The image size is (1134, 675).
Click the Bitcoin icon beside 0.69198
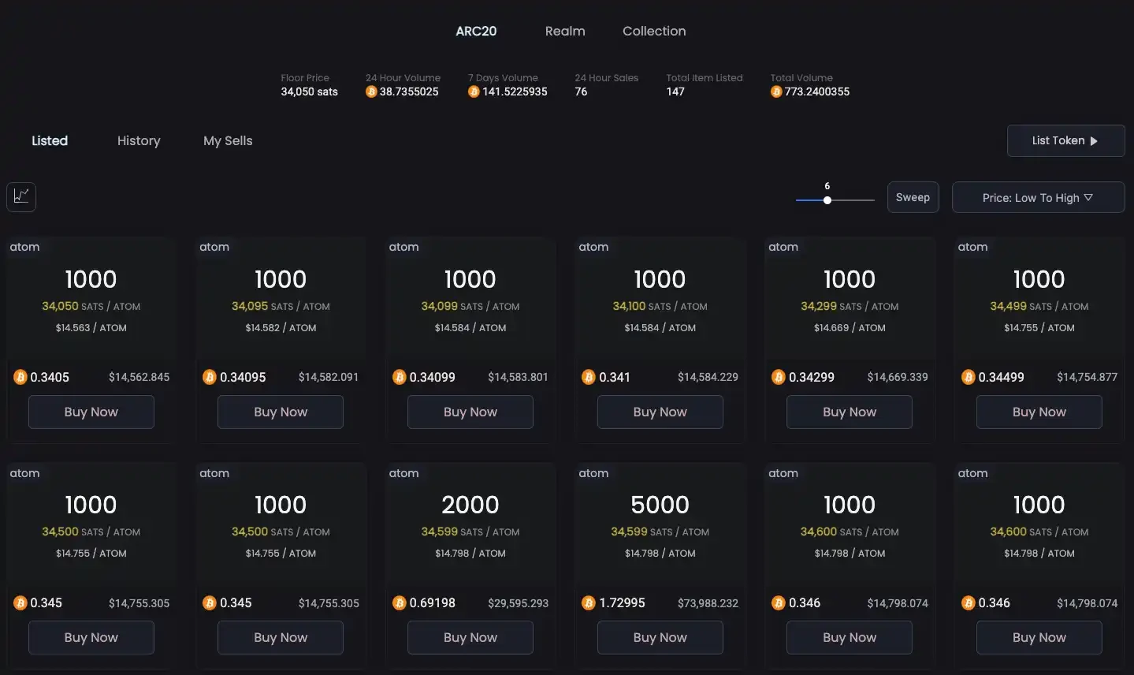[x=399, y=603]
